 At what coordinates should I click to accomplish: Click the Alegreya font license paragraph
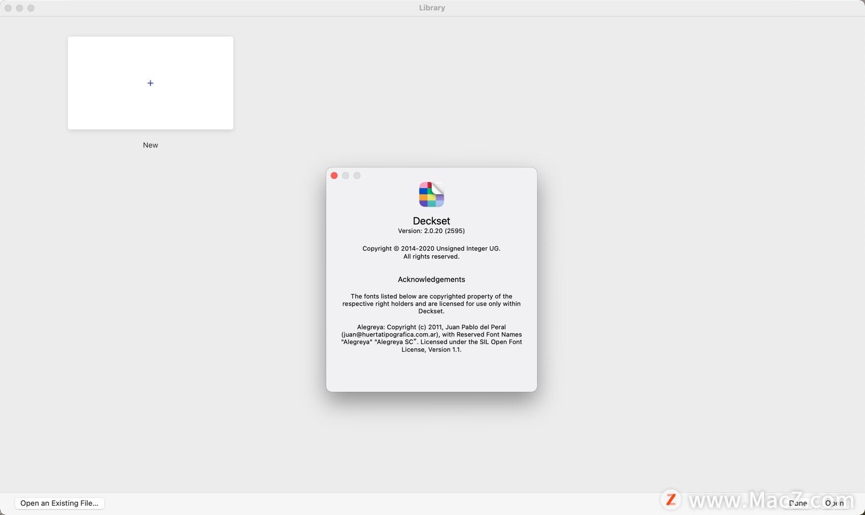click(x=432, y=338)
